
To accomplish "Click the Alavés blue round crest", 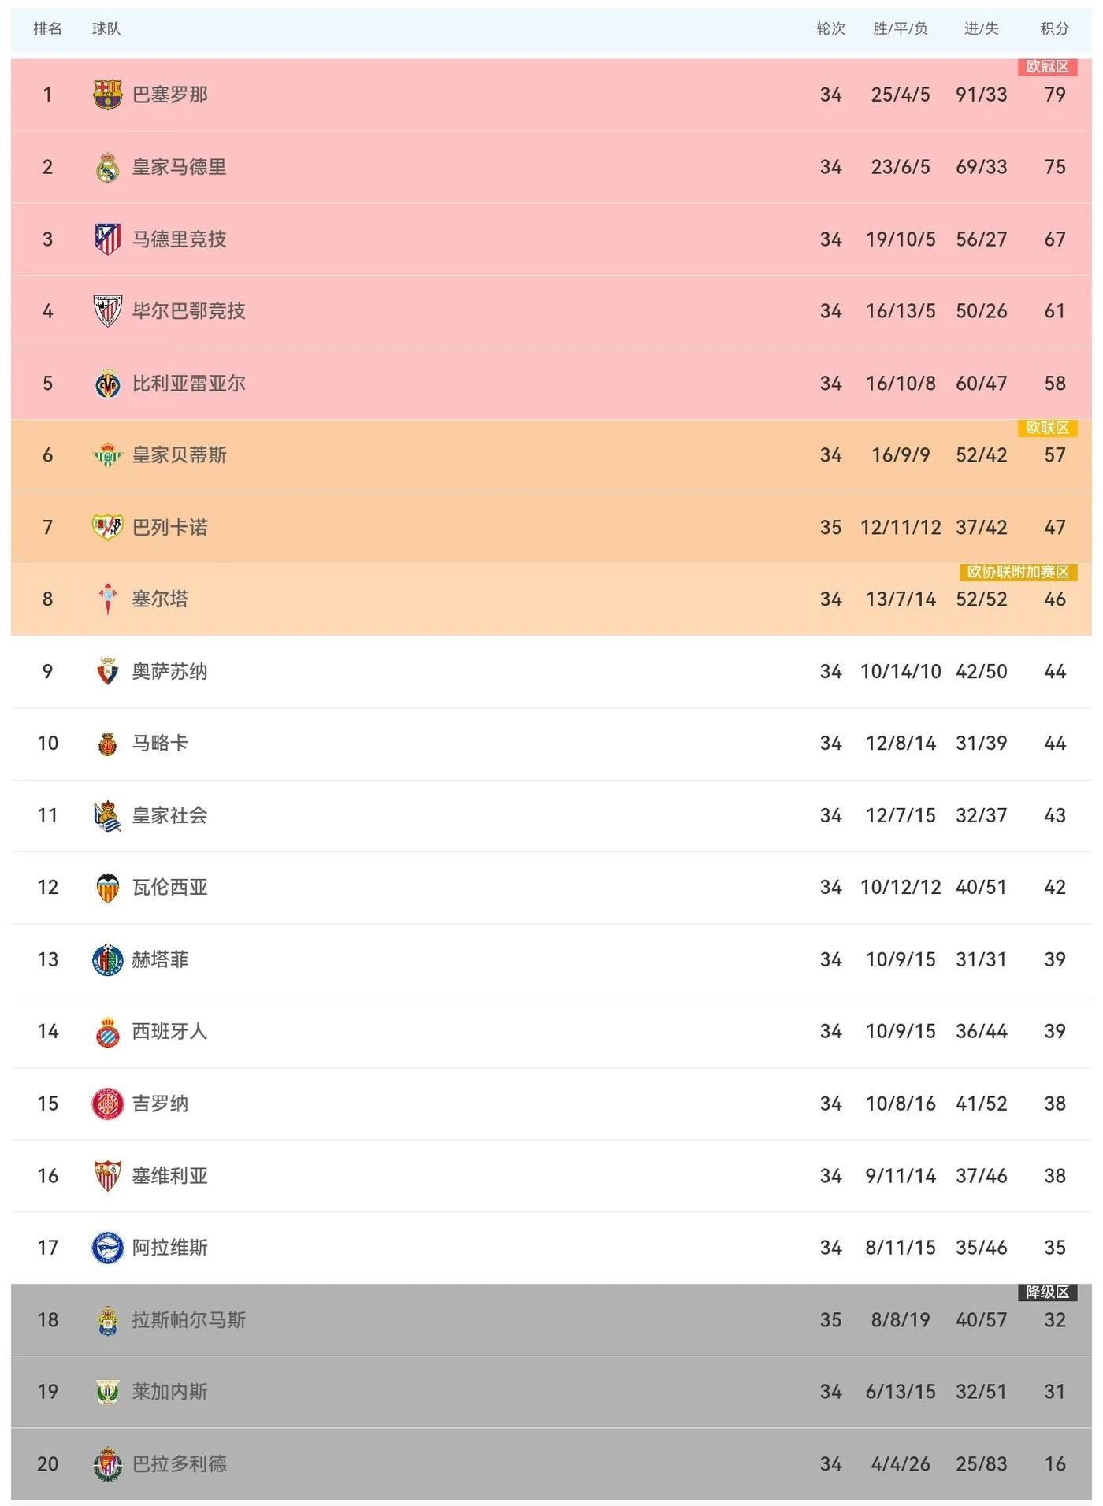I will [x=108, y=1248].
